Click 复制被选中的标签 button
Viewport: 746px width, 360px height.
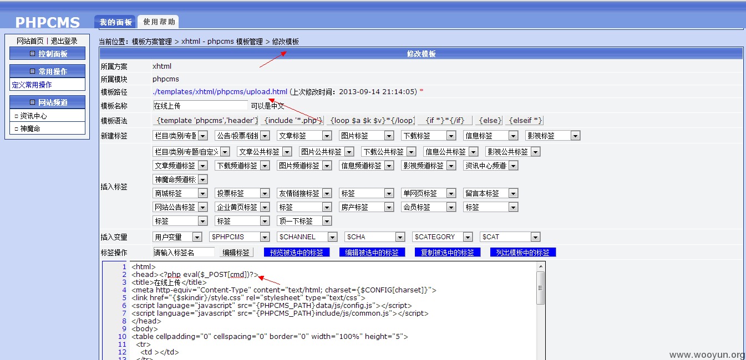[448, 253]
